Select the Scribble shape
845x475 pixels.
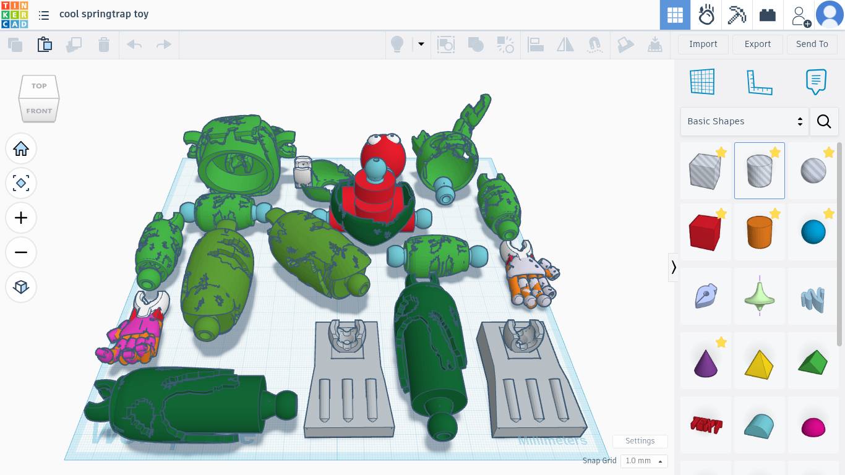click(706, 296)
